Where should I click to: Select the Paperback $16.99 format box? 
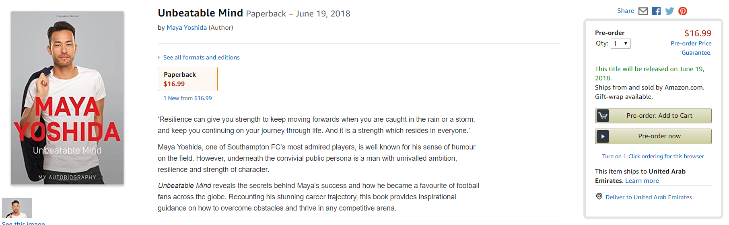click(187, 79)
